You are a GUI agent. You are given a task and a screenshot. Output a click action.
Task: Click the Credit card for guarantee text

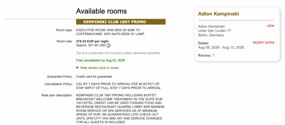tap(94, 77)
